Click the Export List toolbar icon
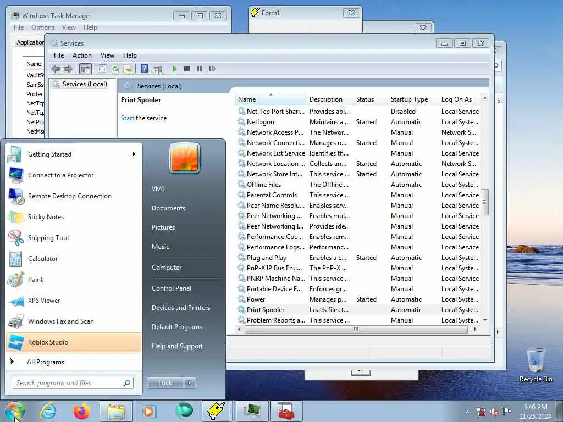 pyautogui.click(x=128, y=69)
